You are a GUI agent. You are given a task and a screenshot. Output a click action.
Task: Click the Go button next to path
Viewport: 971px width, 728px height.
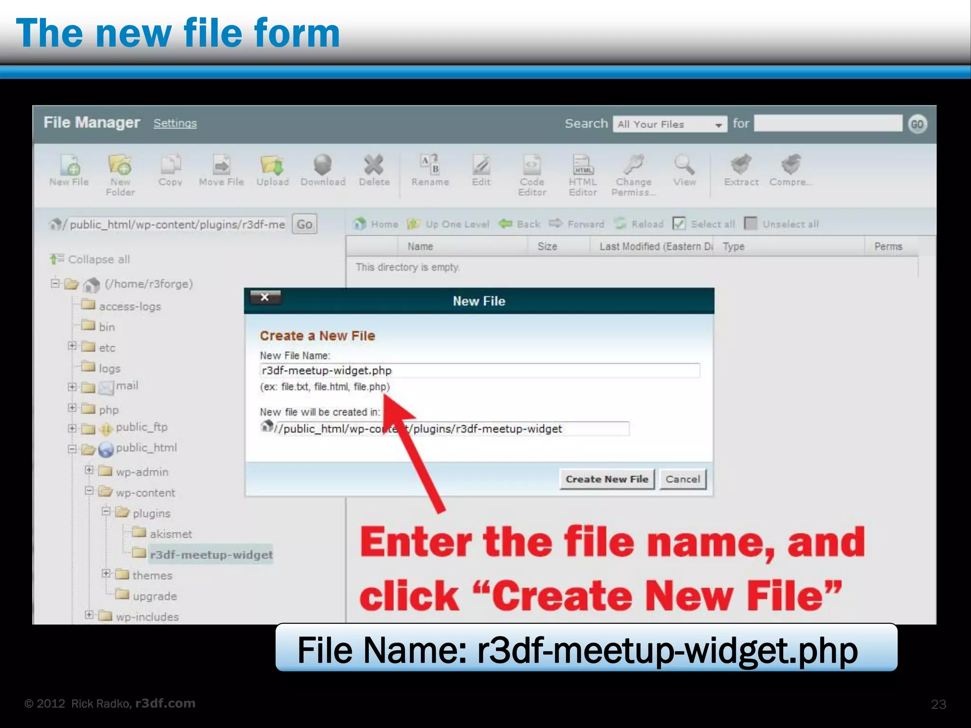tap(304, 224)
